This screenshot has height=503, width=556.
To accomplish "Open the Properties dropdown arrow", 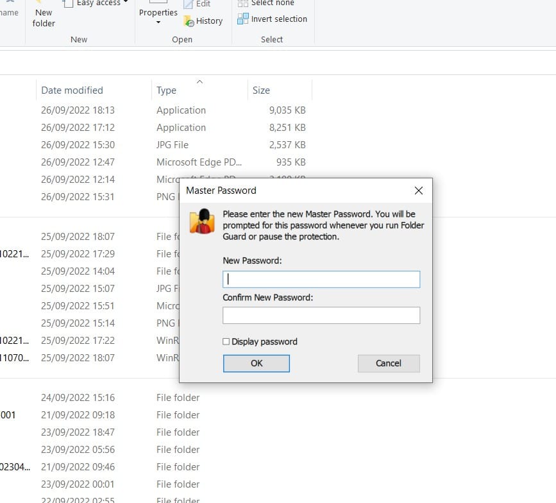I will [x=158, y=22].
